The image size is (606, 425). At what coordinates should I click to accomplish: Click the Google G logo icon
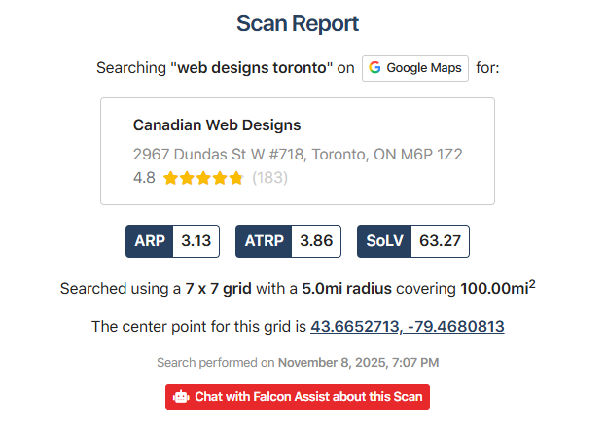click(x=374, y=68)
